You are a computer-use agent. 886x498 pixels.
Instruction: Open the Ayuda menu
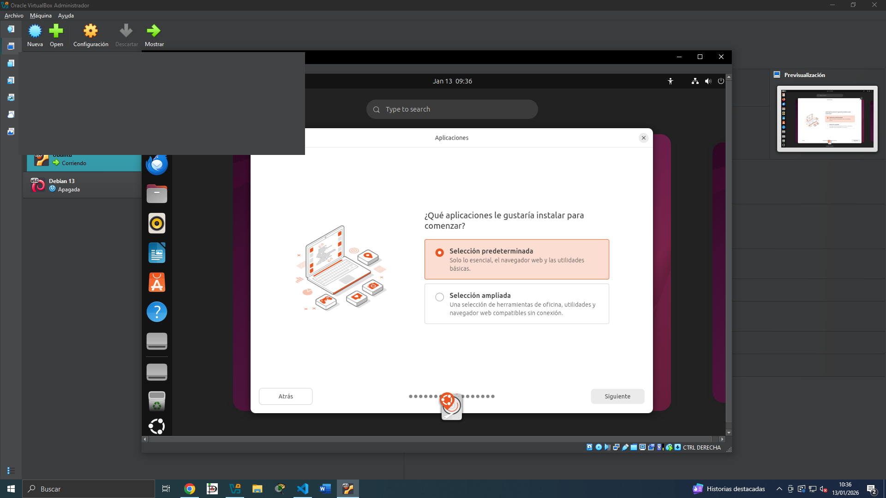point(66,16)
